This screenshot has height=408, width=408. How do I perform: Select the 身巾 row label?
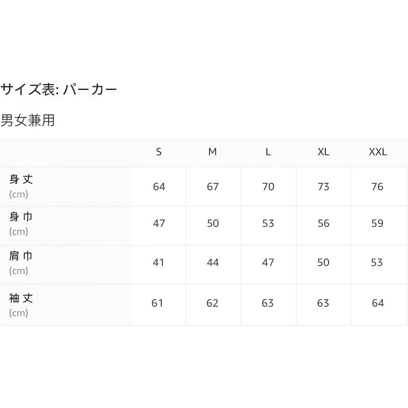pos(21,217)
